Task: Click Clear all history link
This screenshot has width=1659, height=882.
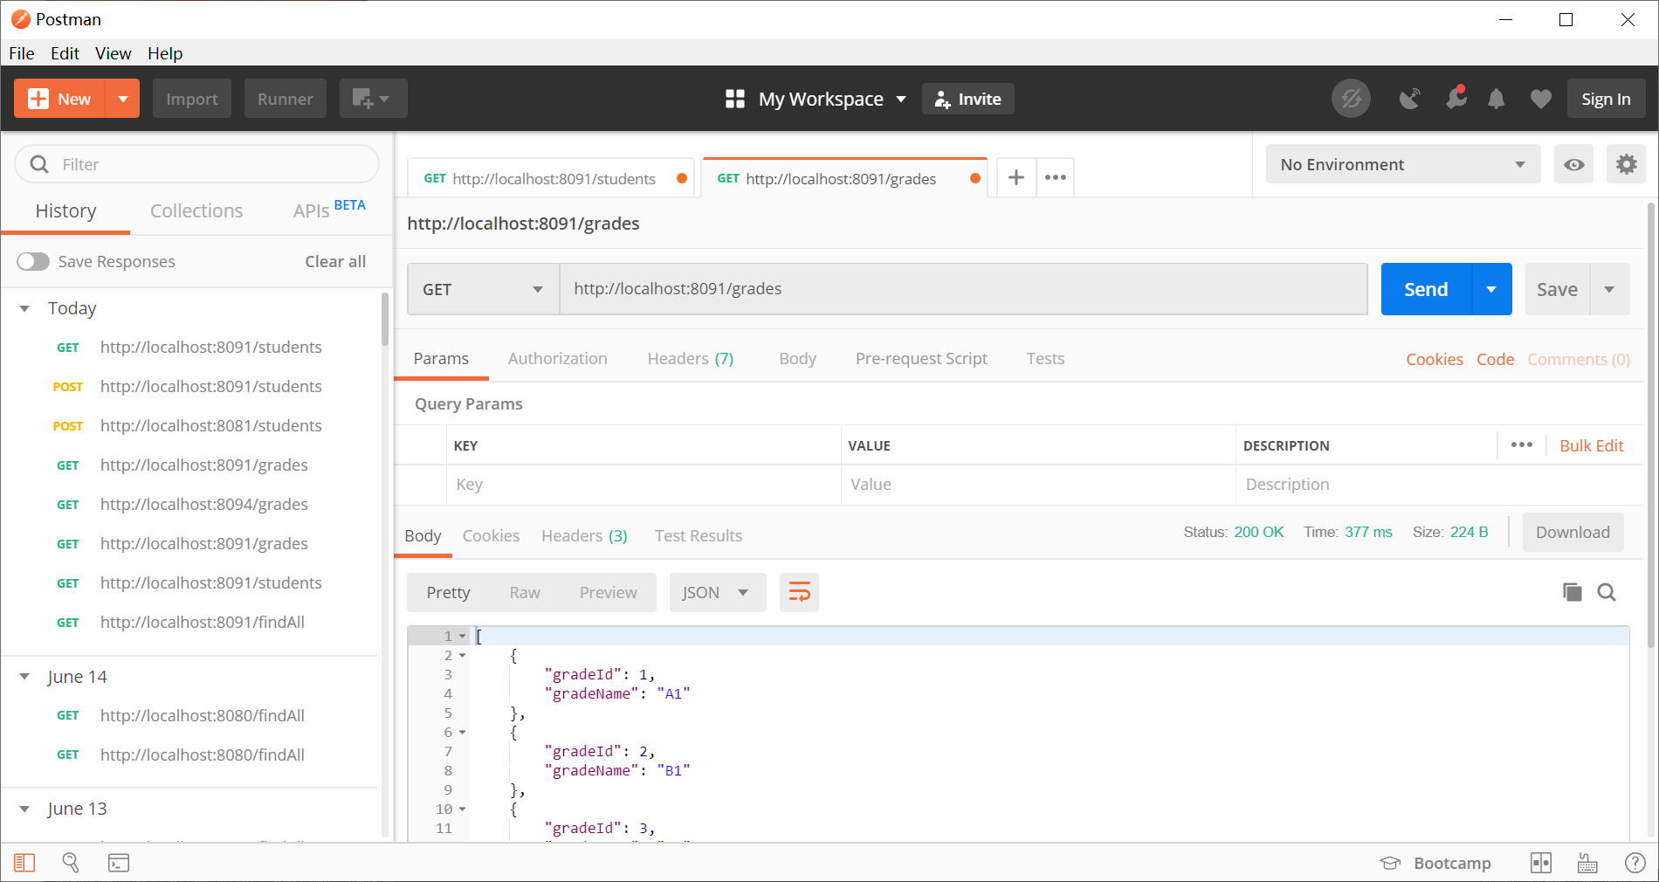Action: tap(335, 261)
